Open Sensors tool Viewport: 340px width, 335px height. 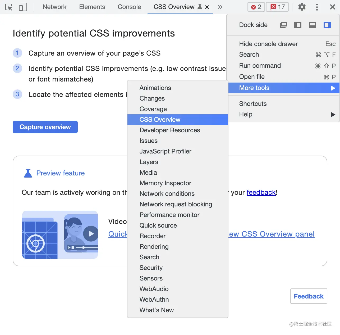point(177,278)
